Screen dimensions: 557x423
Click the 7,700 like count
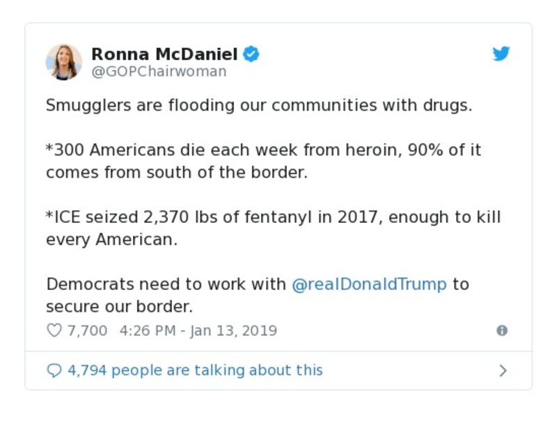pos(88,330)
